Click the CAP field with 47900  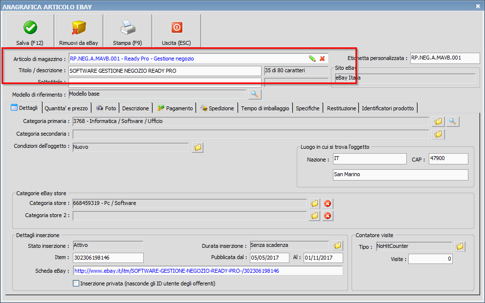point(448,159)
